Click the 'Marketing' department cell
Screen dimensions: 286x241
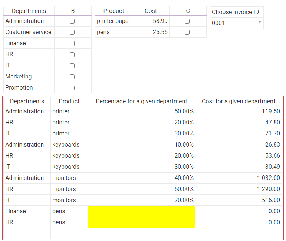[x=29, y=77]
